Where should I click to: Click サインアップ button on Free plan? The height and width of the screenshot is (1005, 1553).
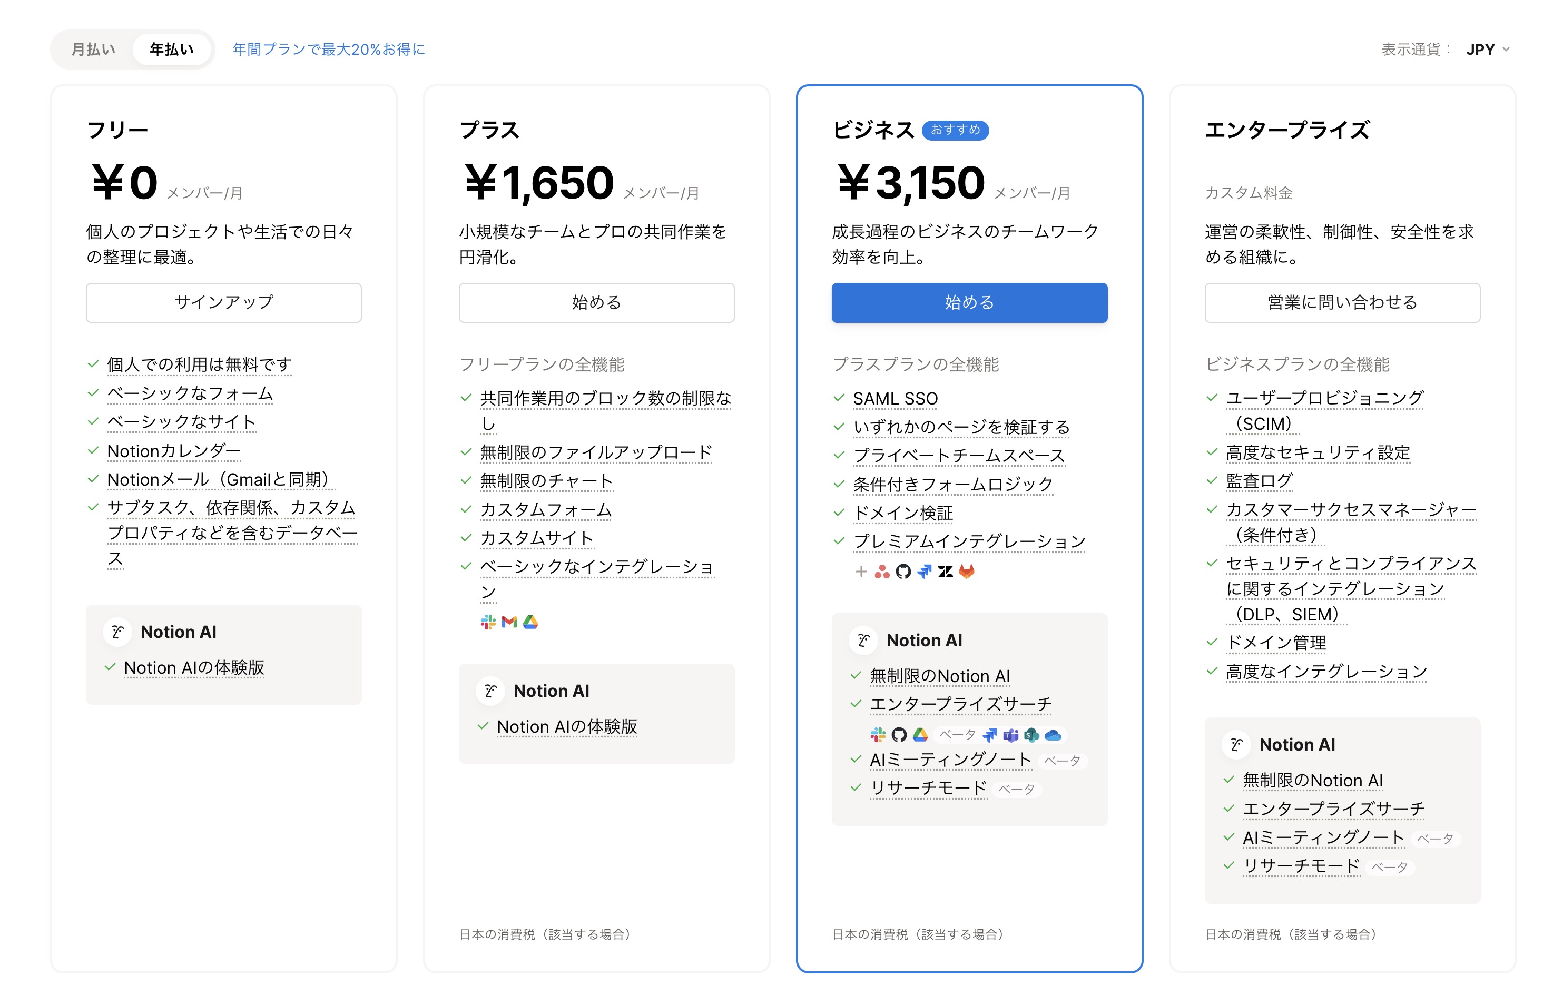224,302
